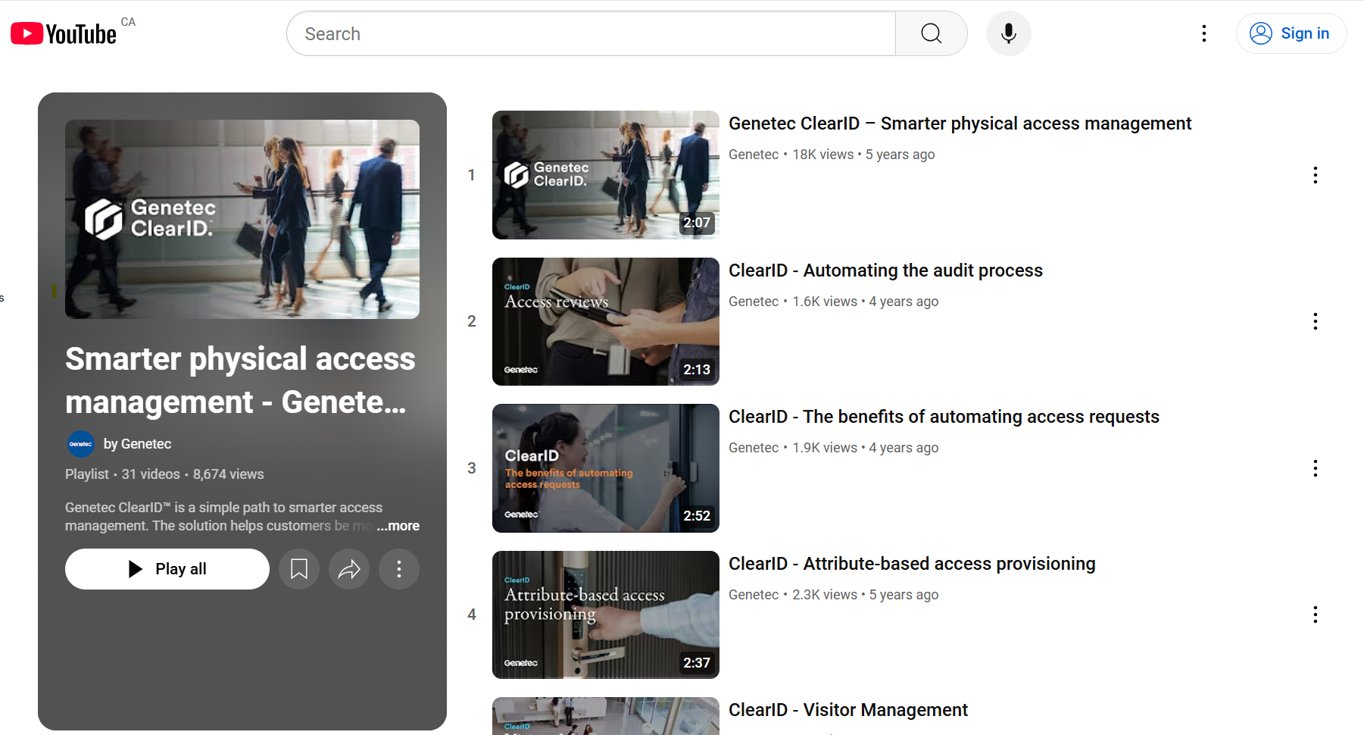Screen dimensions: 1364x735
Task: Click the search magnifier button
Action: click(x=931, y=33)
